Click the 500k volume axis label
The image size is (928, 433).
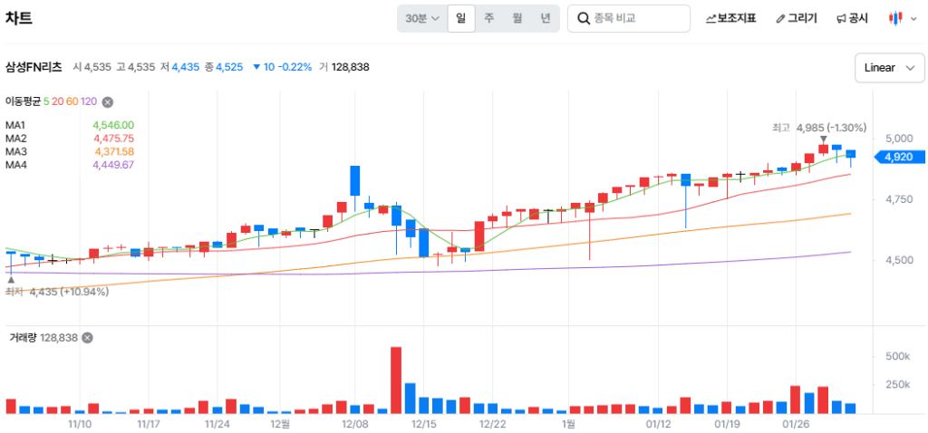[897, 356]
